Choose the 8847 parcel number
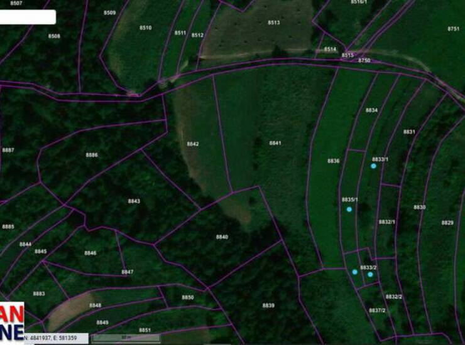This screenshot has height=345, width=465. tap(128, 272)
